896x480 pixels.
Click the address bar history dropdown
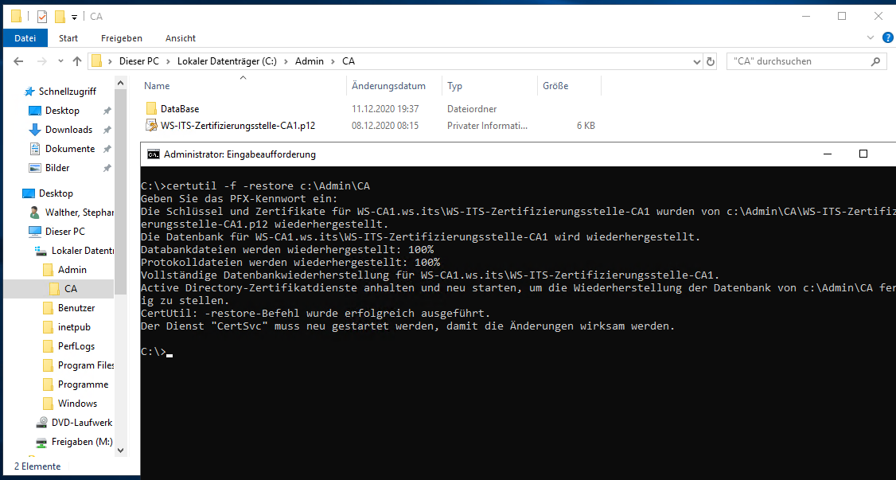[696, 61]
